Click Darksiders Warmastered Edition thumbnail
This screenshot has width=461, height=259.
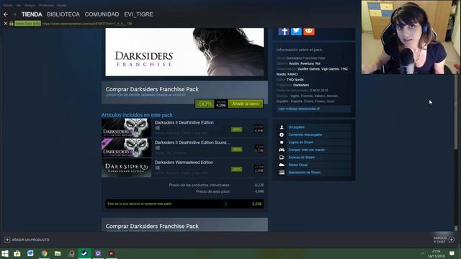[x=127, y=168]
